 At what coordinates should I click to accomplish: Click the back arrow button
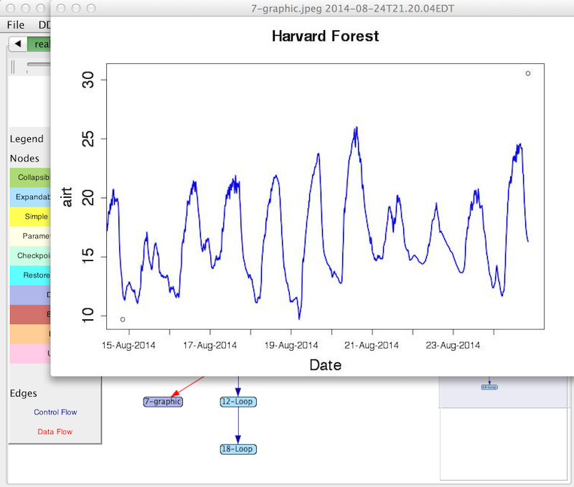click(17, 44)
